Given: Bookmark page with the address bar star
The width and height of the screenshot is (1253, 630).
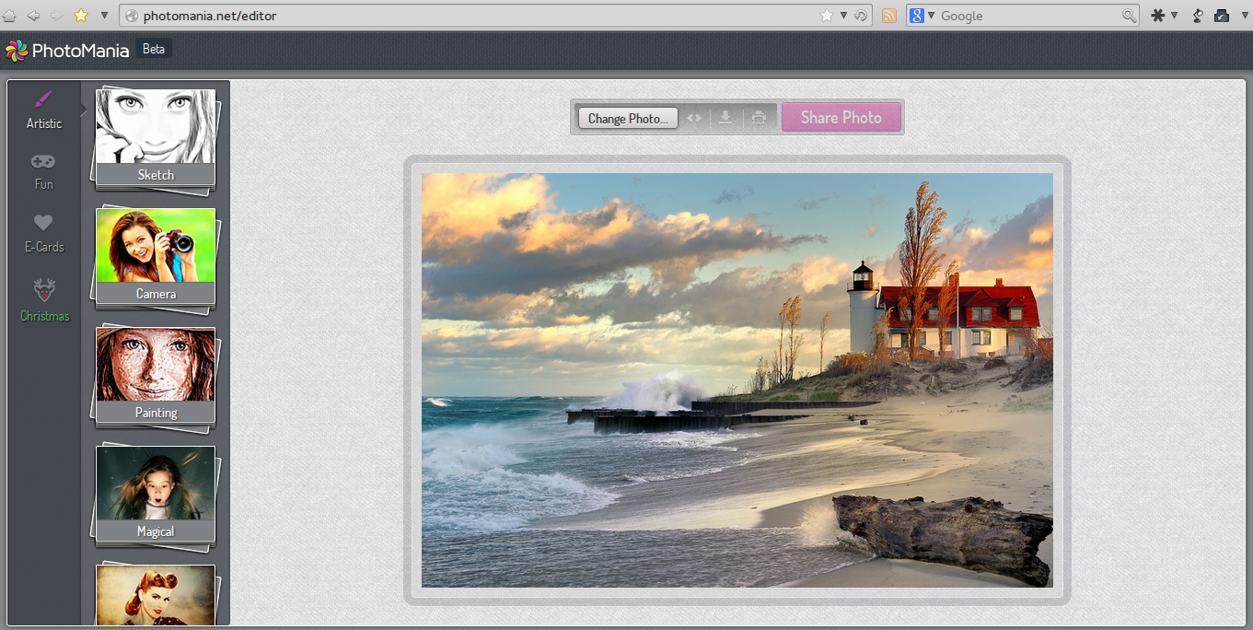Looking at the screenshot, I should pyautogui.click(x=826, y=16).
